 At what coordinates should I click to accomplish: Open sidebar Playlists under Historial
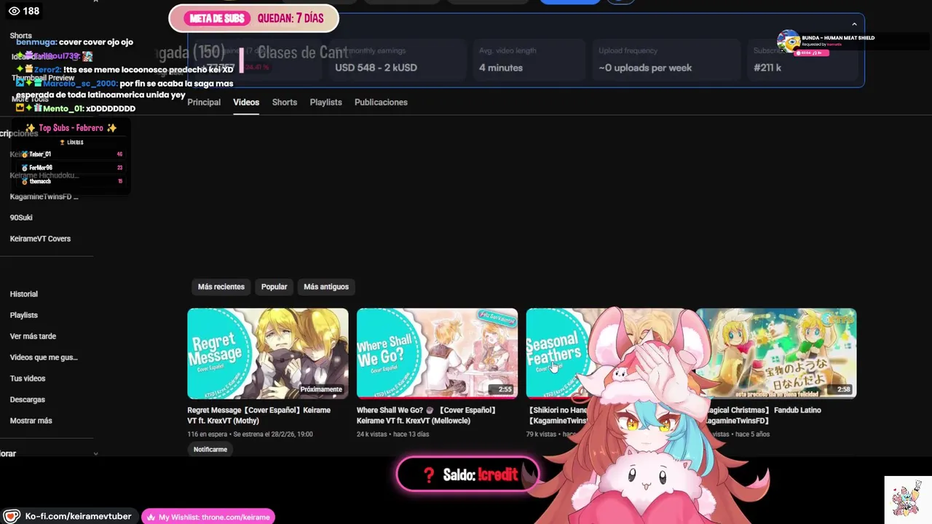tap(24, 315)
